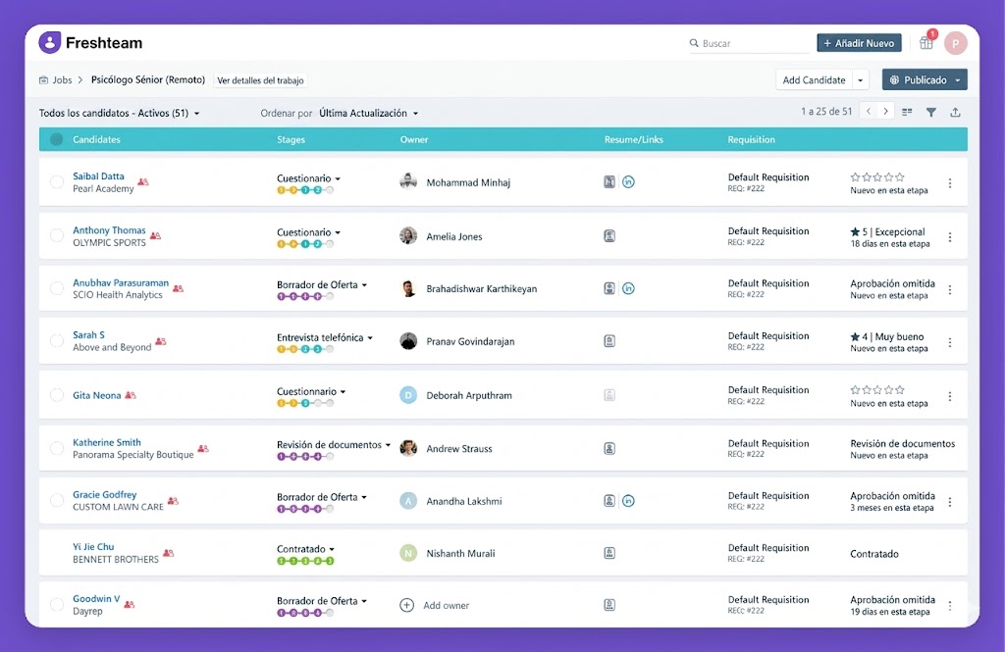This screenshot has width=1005, height=652.
Task: Open the user profile avatar P
Action: point(956,43)
